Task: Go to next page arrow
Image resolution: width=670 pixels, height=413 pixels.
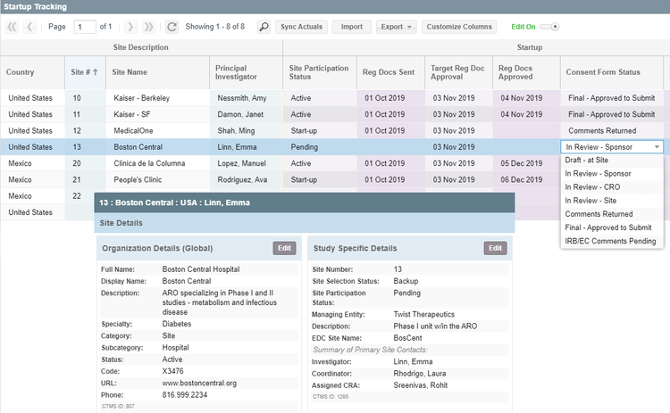Action: click(130, 27)
